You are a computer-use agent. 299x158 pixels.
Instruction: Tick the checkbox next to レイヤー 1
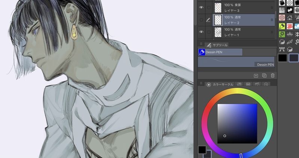point(209,32)
